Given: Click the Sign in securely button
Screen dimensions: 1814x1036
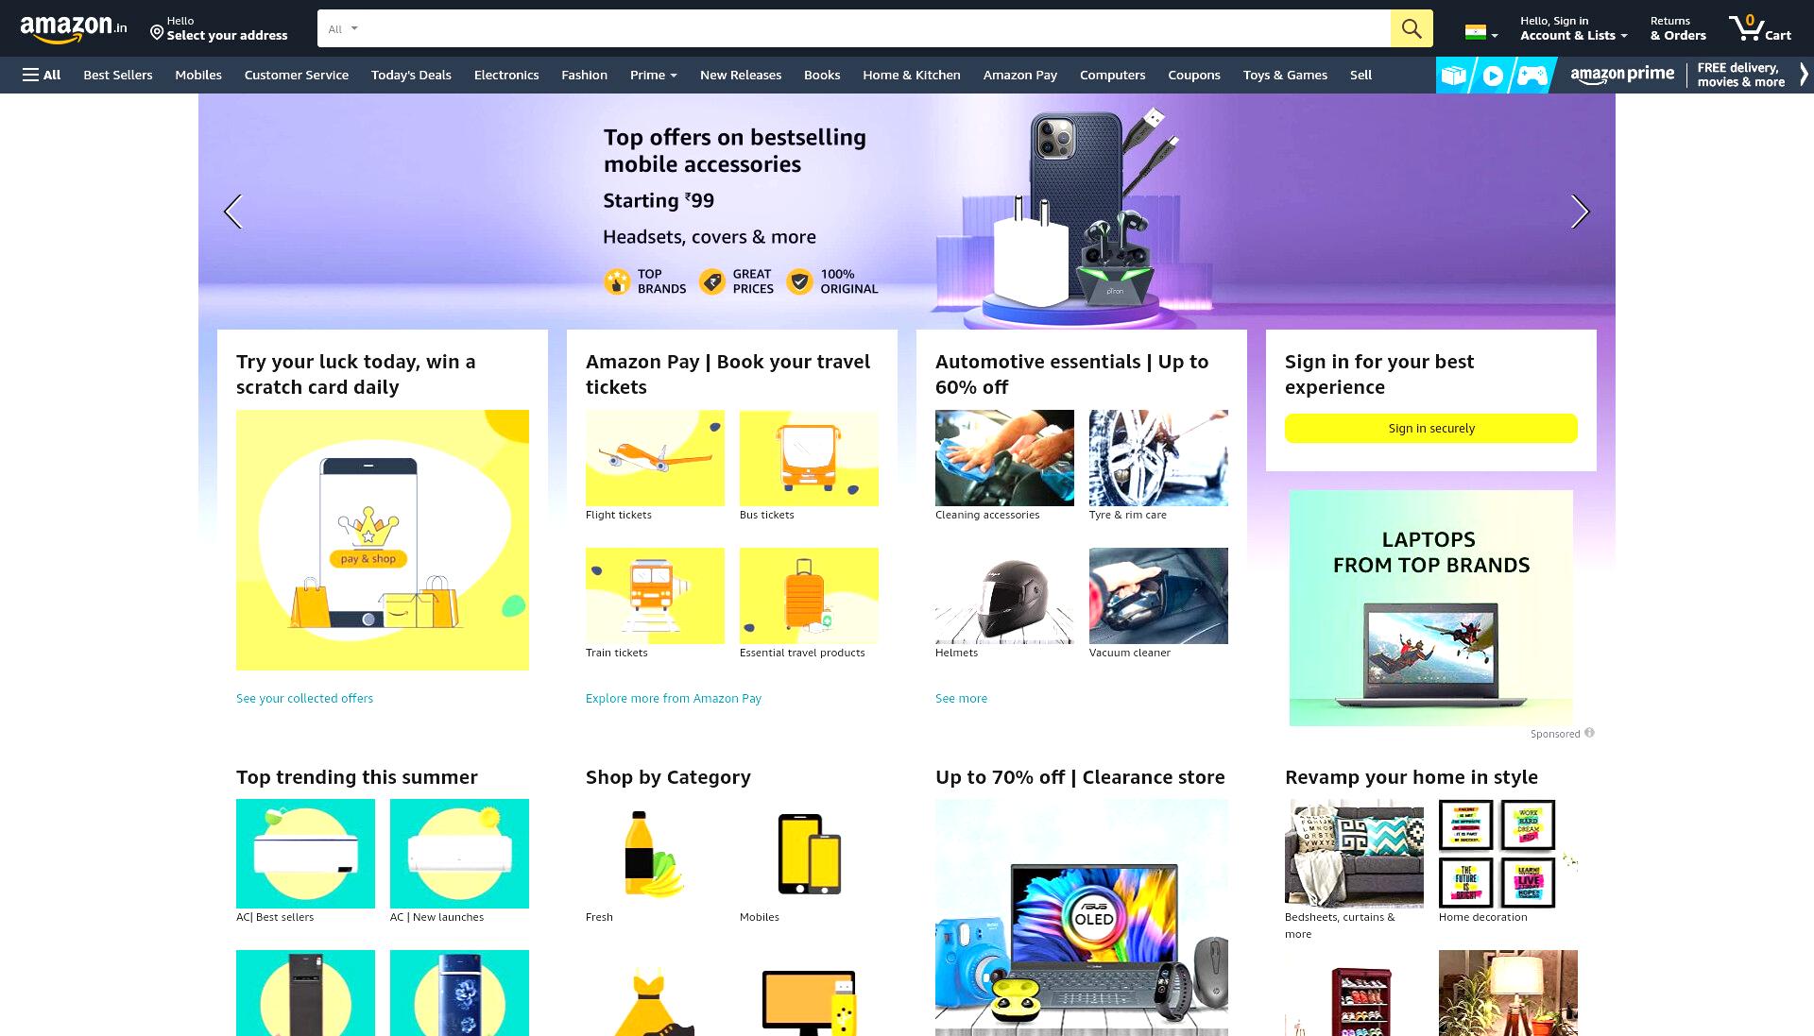Looking at the screenshot, I should click(x=1430, y=428).
